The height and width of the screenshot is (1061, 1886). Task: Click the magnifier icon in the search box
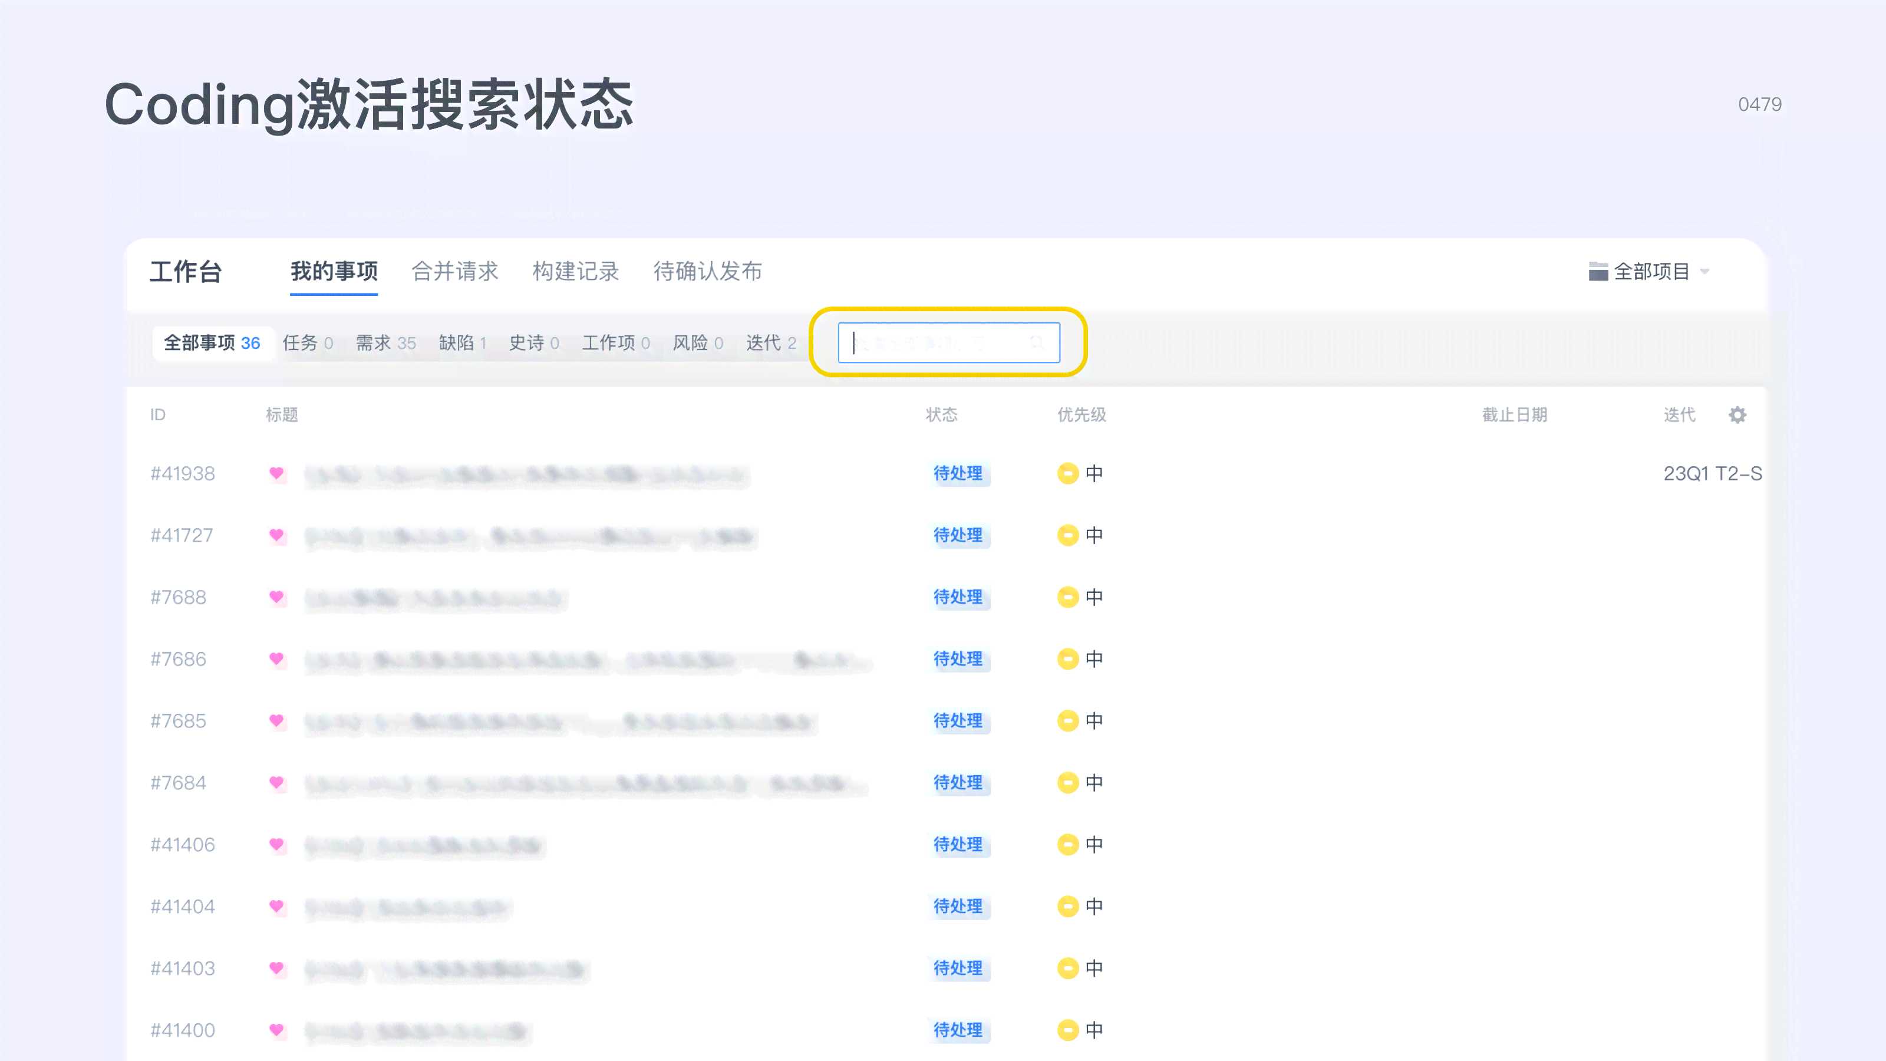point(1037,342)
